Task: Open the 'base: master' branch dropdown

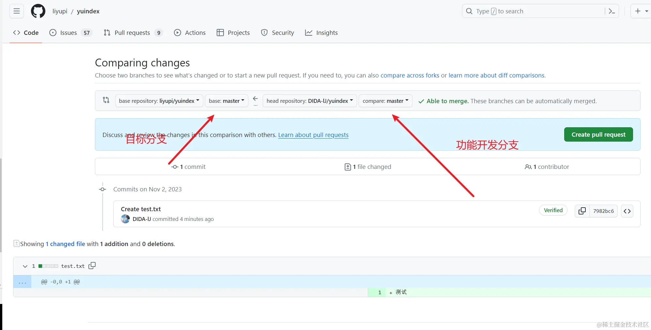Action: tap(226, 101)
